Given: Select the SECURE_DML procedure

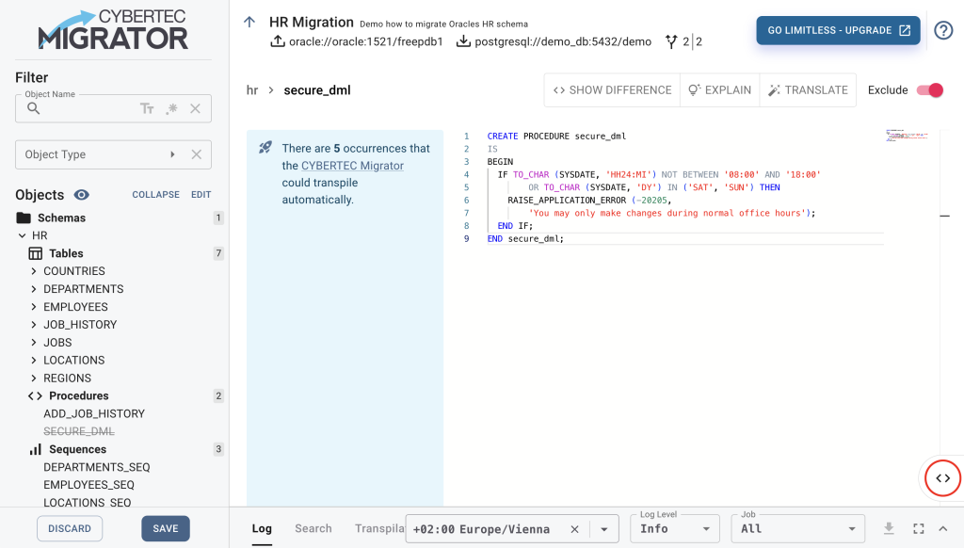Looking at the screenshot, I should (79, 432).
